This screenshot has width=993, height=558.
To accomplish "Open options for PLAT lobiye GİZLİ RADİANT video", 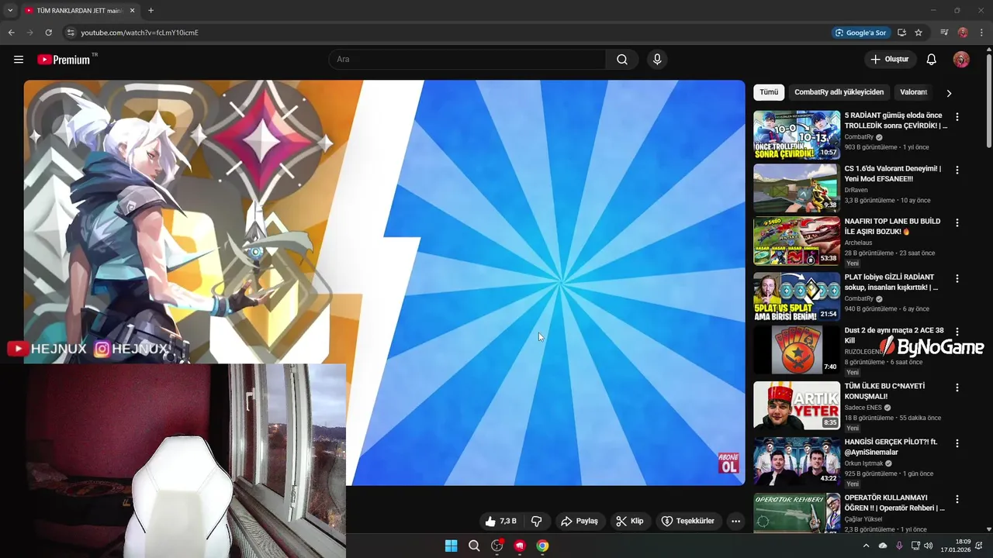I will pyautogui.click(x=957, y=278).
